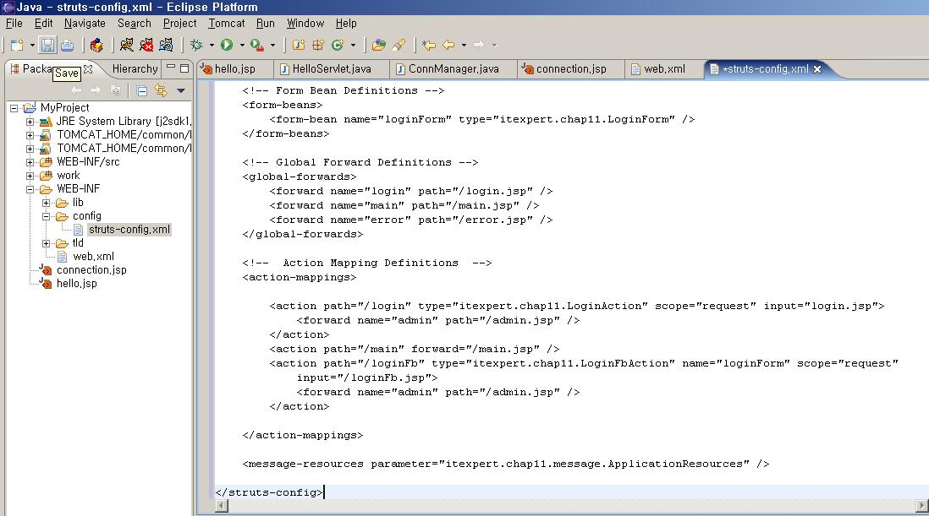Expand the JRE System Library node
Image resolution: width=929 pixels, height=516 pixels.
point(30,122)
